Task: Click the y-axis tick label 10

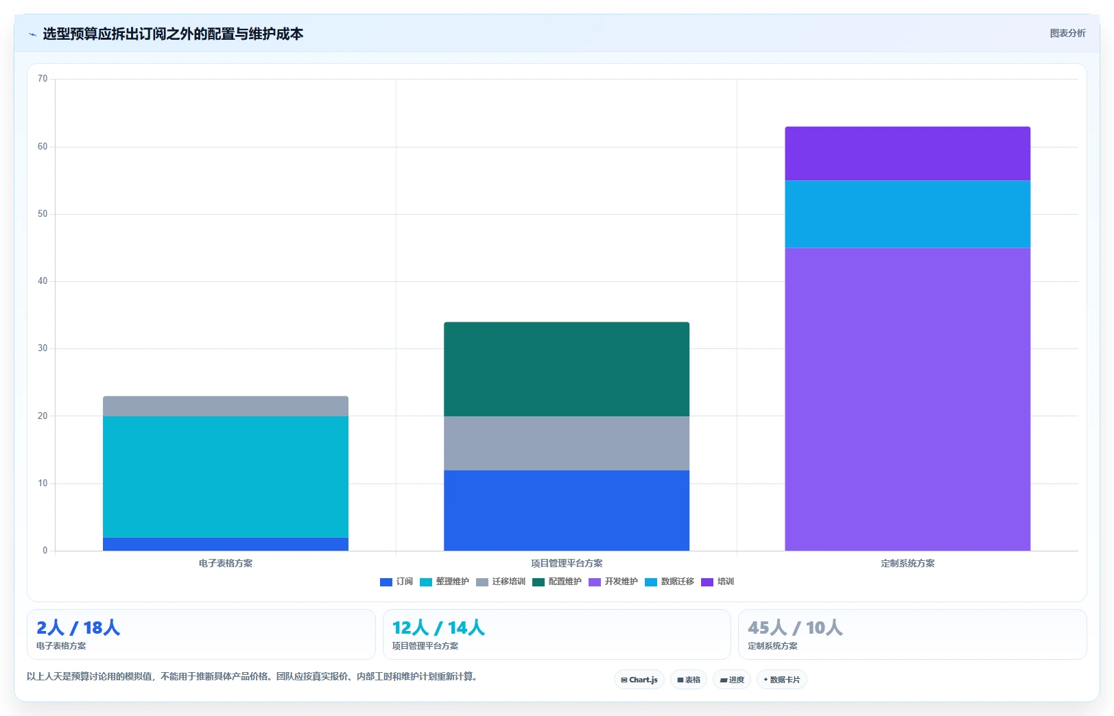Action: click(x=43, y=484)
